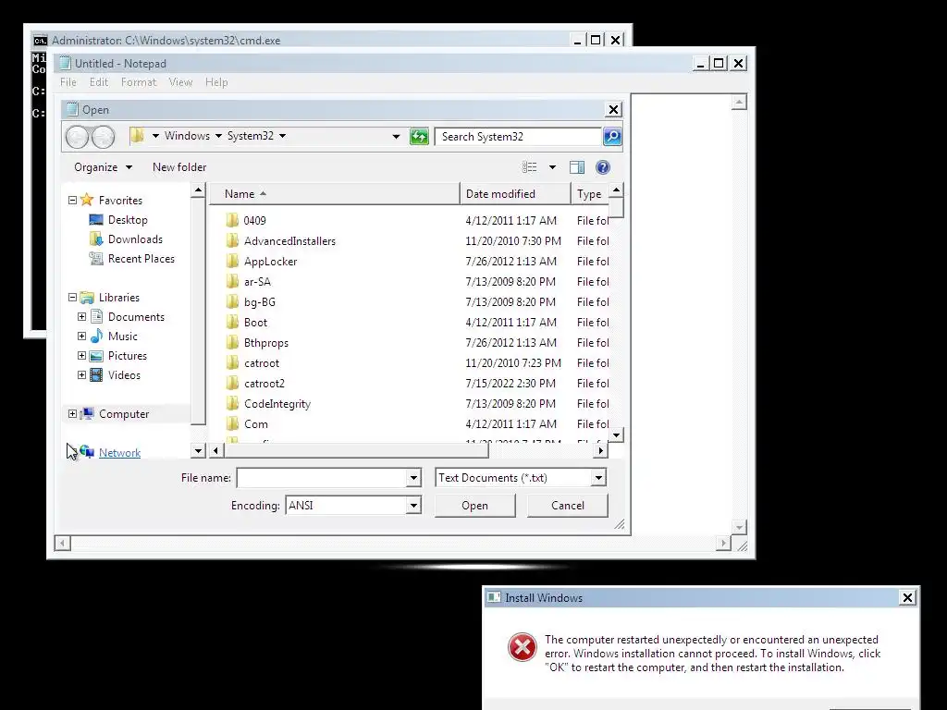This screenshot has width=947, height=710.
Task: Collapse the Favorites tree node
Action: tap(72, 200)
